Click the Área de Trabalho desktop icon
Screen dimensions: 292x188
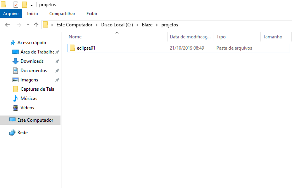(x=16, y=52)
